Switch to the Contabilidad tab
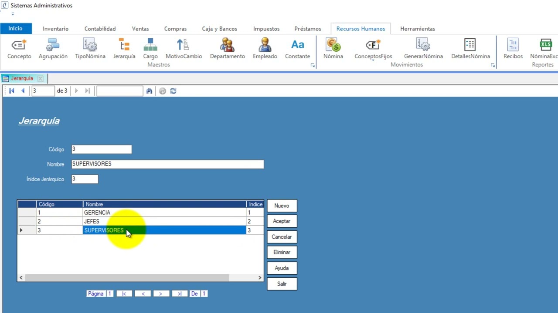The image size is (558, 313). (x=100, y=29)
